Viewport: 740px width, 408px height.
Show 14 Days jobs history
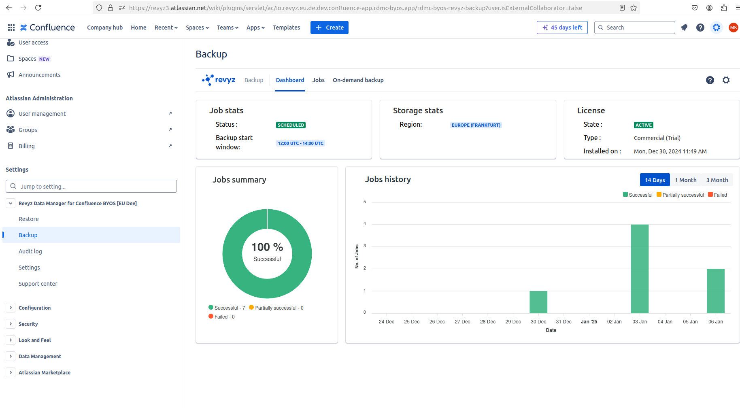pos(655,180)
